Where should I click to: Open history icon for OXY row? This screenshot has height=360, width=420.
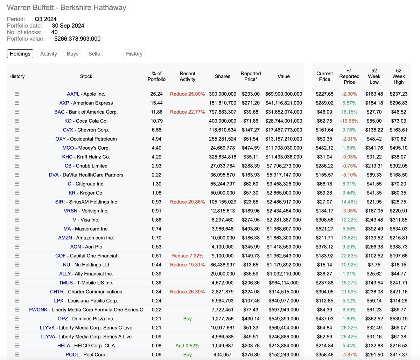(17, 139)
